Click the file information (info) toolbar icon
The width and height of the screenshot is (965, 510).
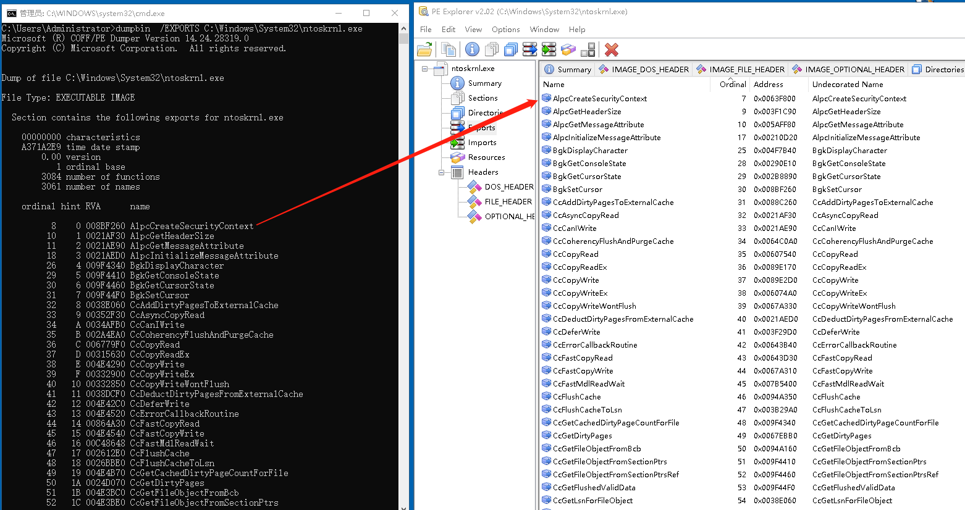[472, 49]
